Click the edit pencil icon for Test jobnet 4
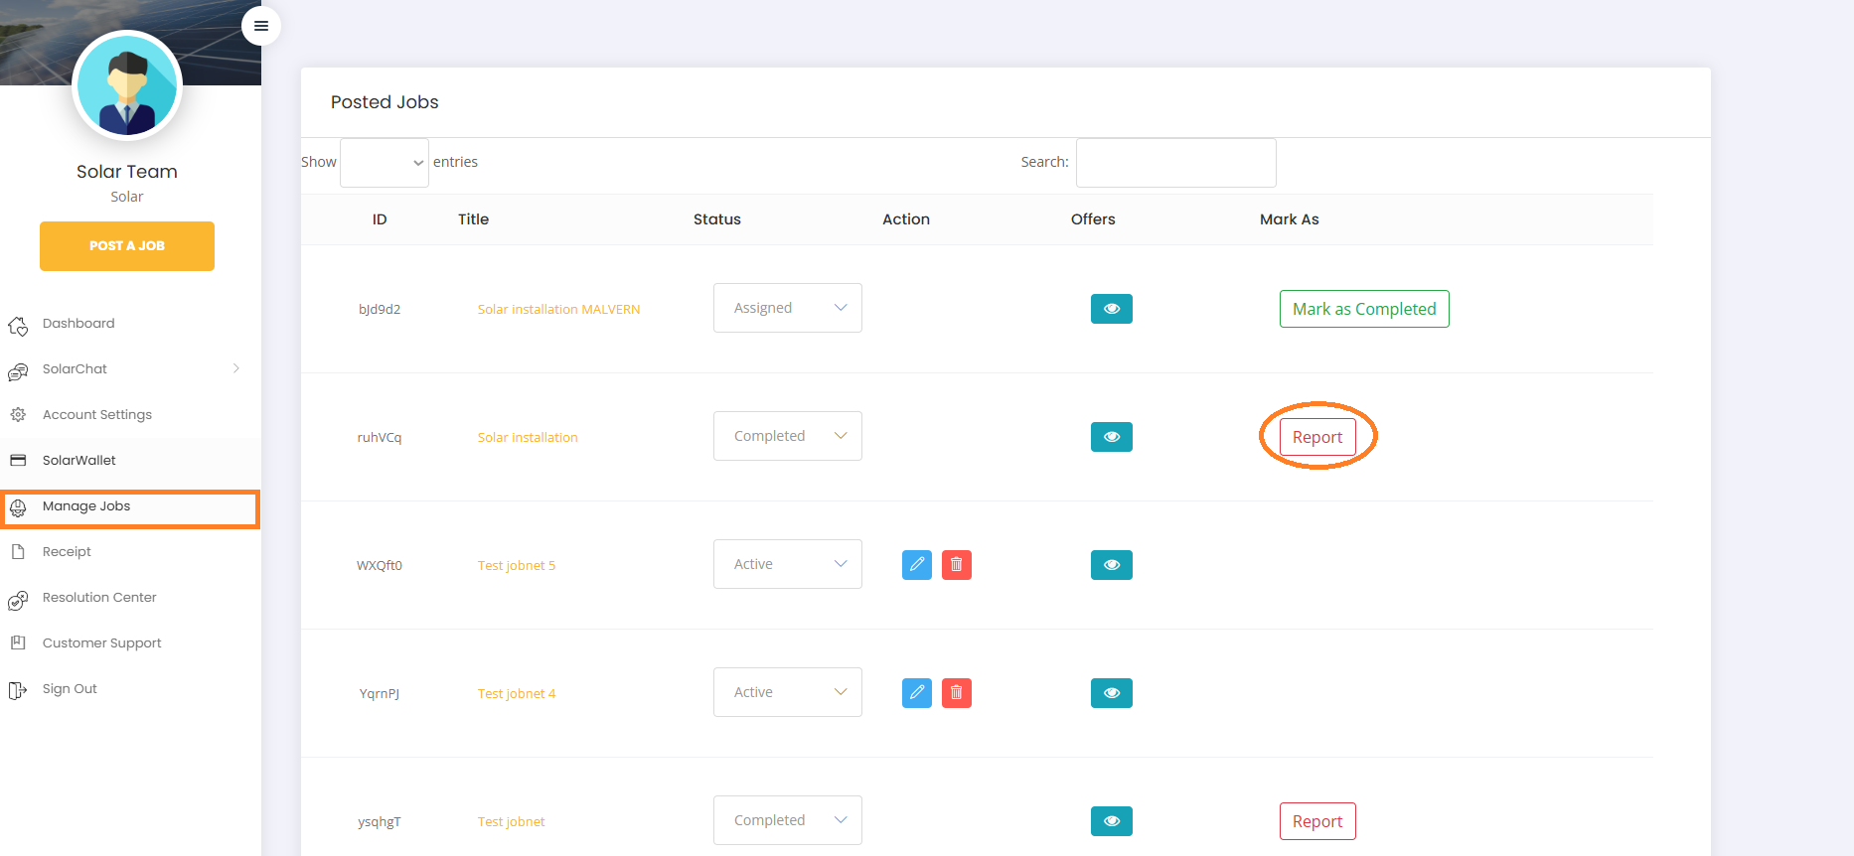Screen dimensions: 1854x856 pos(916,693)
